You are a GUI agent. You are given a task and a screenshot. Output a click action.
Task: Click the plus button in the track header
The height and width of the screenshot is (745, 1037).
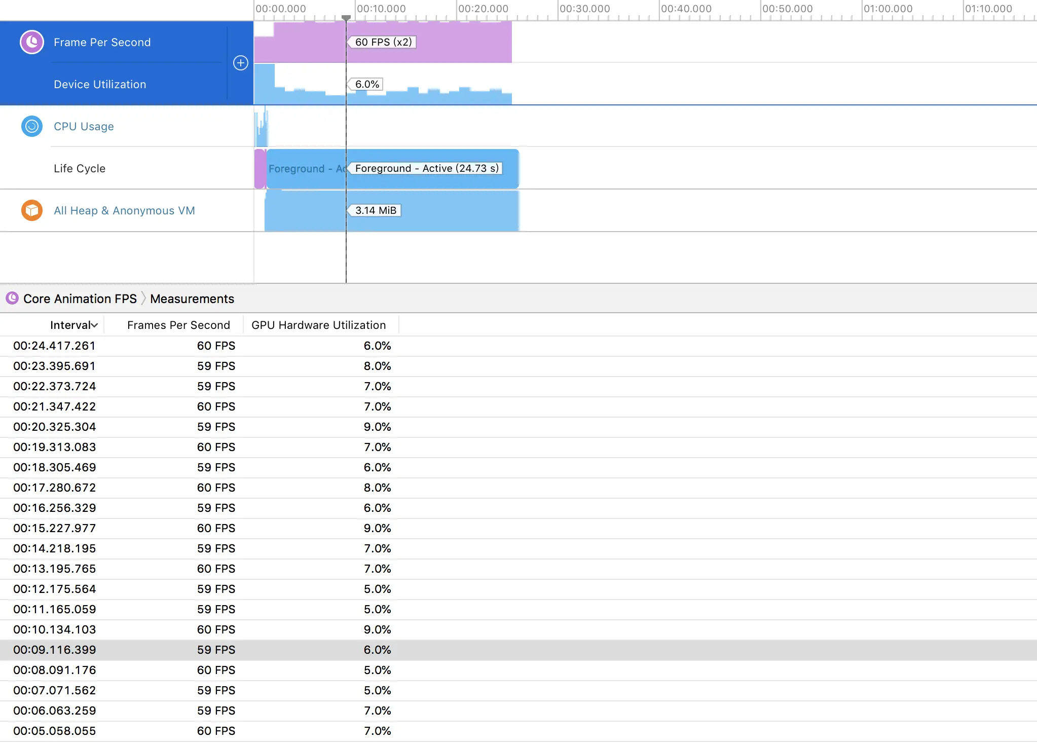[240, 63]
